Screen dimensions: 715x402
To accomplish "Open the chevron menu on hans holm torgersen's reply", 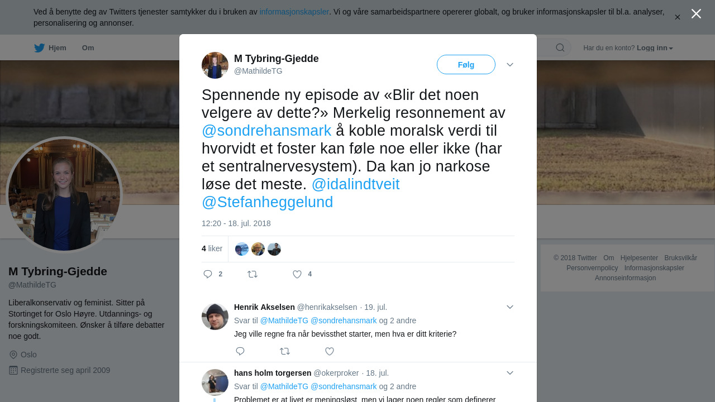I will [510, 373].
